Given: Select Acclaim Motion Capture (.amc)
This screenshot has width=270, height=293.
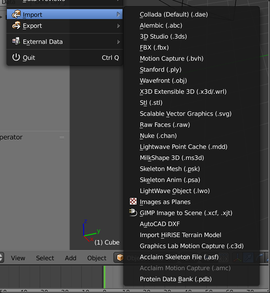Looking at the screenshot, I should [x=192, y=268].
